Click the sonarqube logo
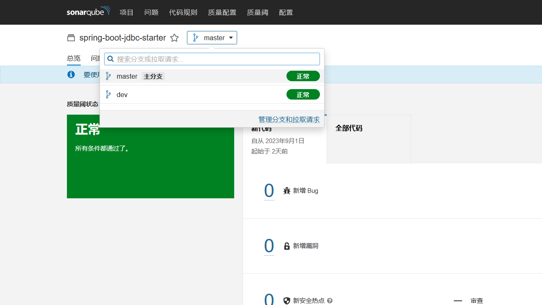The height and width of the screenshot is (305, 542). (x=87, y=12)
